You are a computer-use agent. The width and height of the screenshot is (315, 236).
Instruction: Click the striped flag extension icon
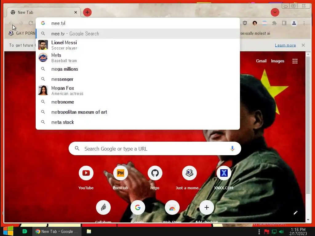coord(265,23)
